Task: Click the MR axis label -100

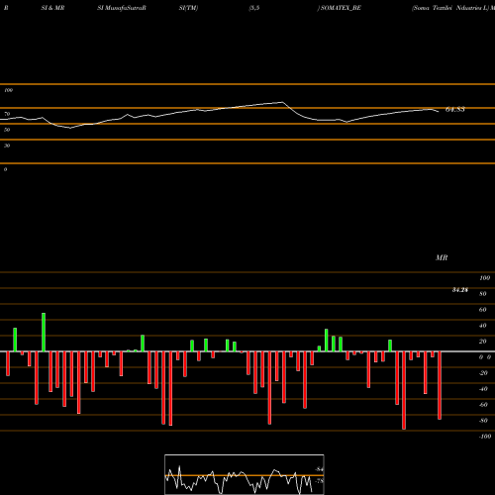Action: tap(485, 437)
